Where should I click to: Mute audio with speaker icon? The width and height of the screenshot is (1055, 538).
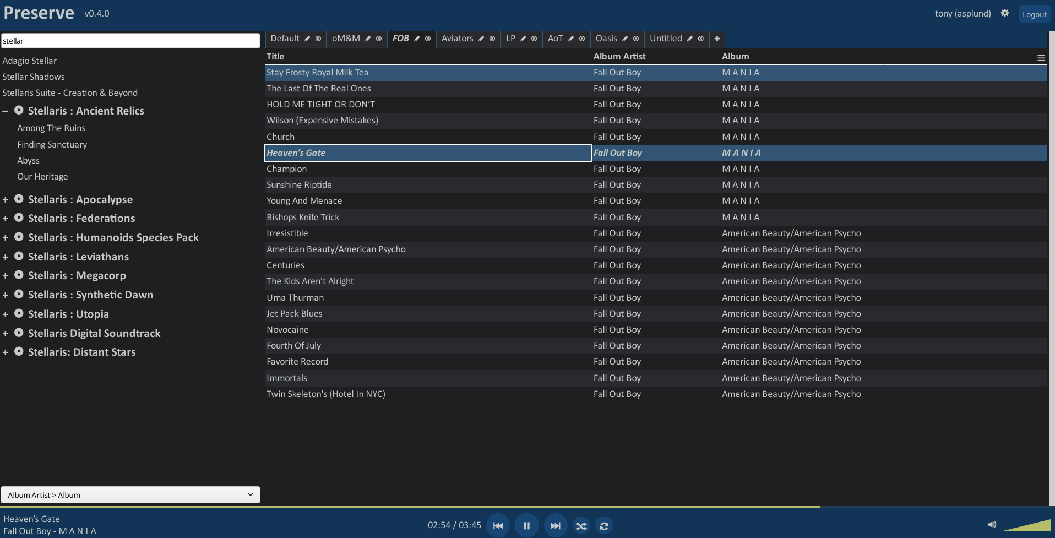pos(992,524)
